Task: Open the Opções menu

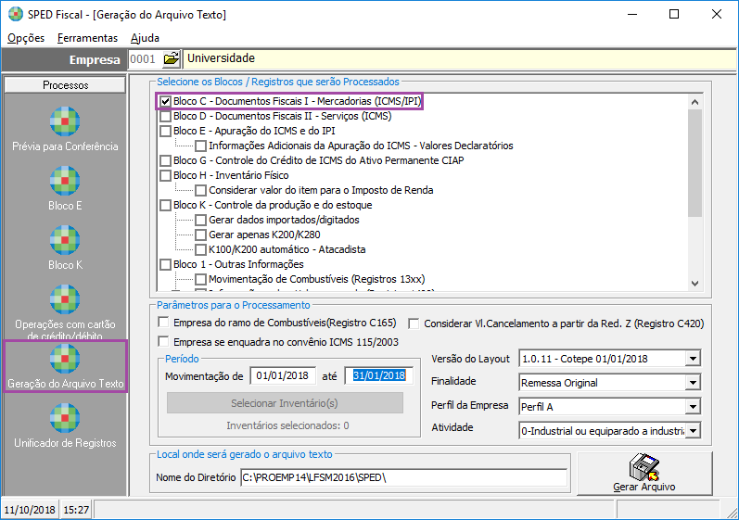Action: (x=26, y=38)
